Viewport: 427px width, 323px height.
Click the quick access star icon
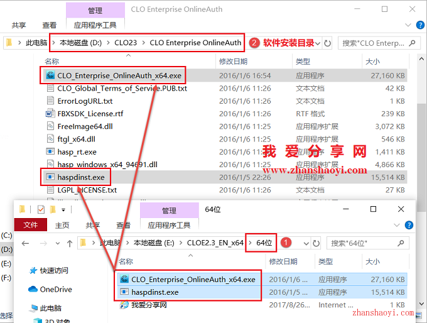click(x=33, y=270)
